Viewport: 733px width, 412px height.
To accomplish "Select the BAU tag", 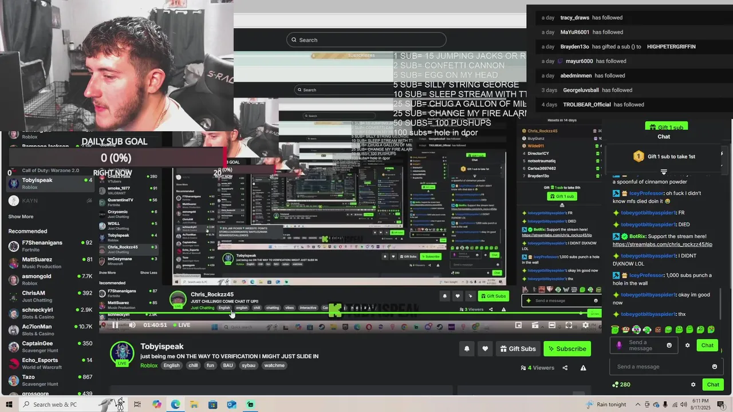I will click(x=228, y=365).
